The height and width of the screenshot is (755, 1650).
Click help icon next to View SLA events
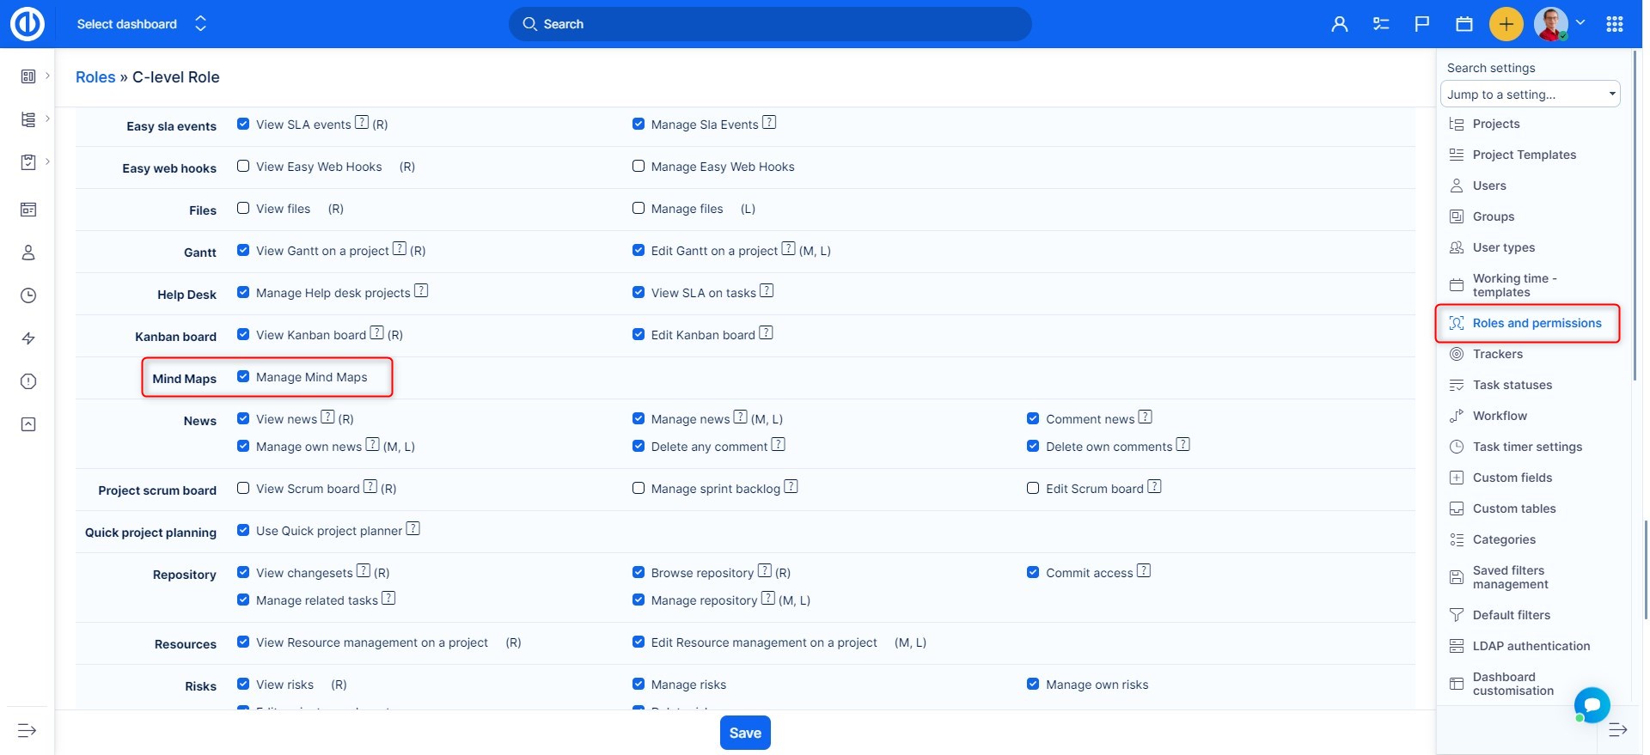362,123
